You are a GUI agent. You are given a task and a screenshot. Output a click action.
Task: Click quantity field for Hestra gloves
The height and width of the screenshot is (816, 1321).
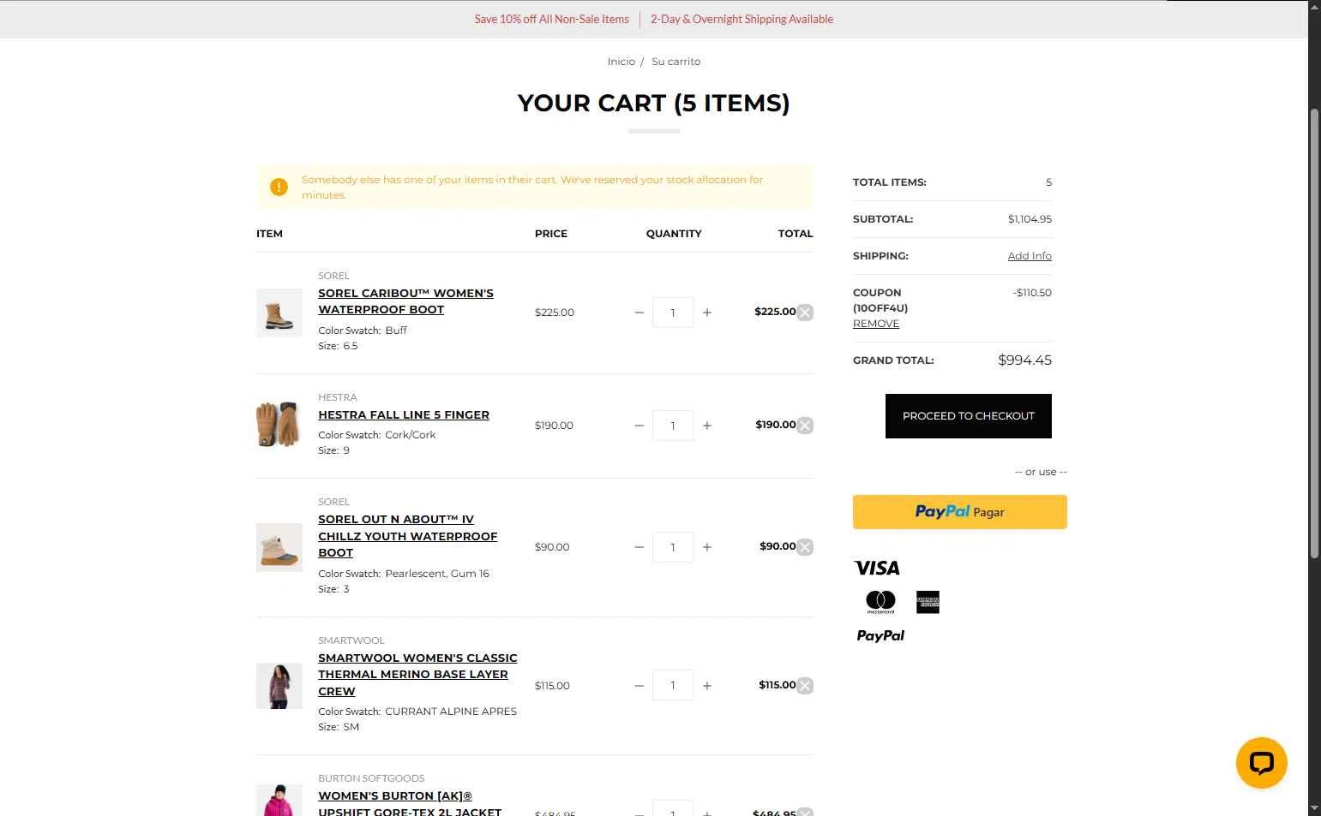point(673,426)
